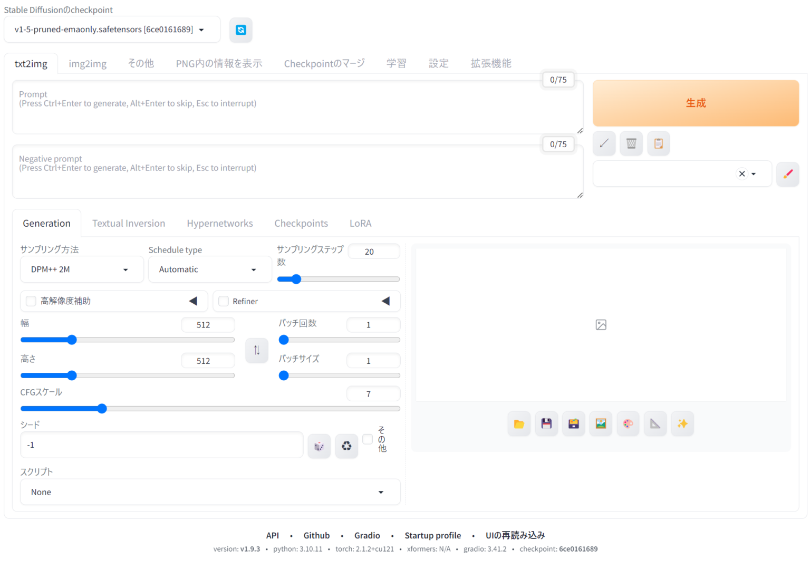Open the LoRA tab

[x=360, y=223]
